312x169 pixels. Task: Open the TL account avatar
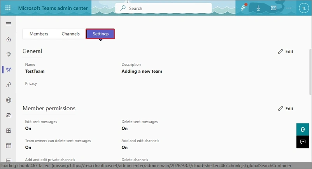coord(304,8)
